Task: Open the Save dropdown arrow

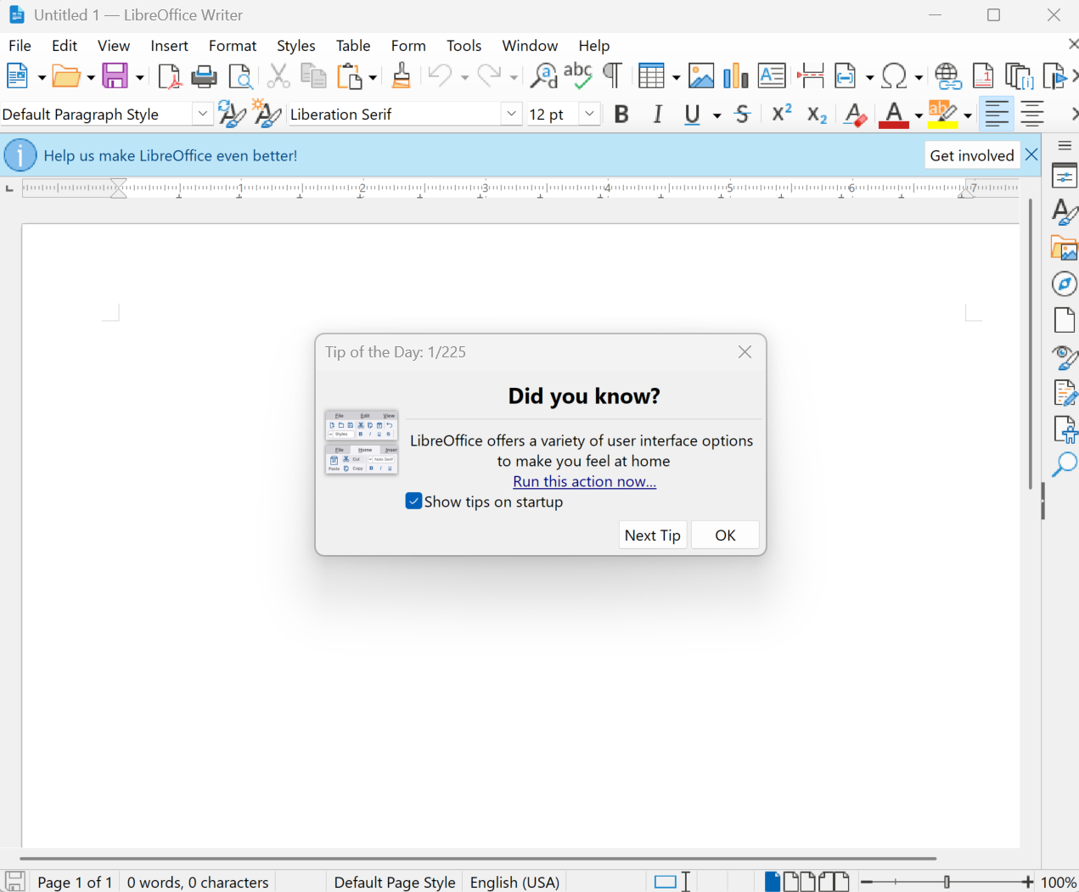Action: pos(140,77)
